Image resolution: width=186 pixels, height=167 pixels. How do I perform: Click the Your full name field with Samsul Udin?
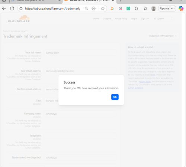point(80,53)
